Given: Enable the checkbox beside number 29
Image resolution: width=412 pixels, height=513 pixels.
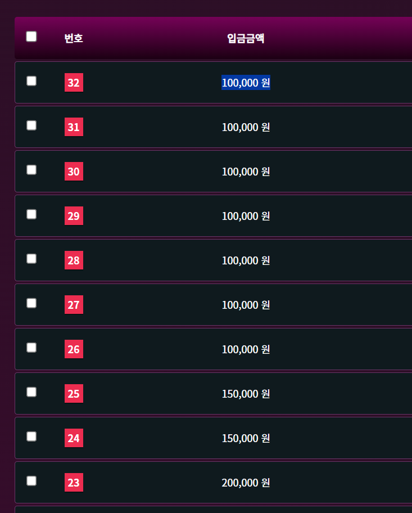Looking at the screenshot, I should (31, 214).
